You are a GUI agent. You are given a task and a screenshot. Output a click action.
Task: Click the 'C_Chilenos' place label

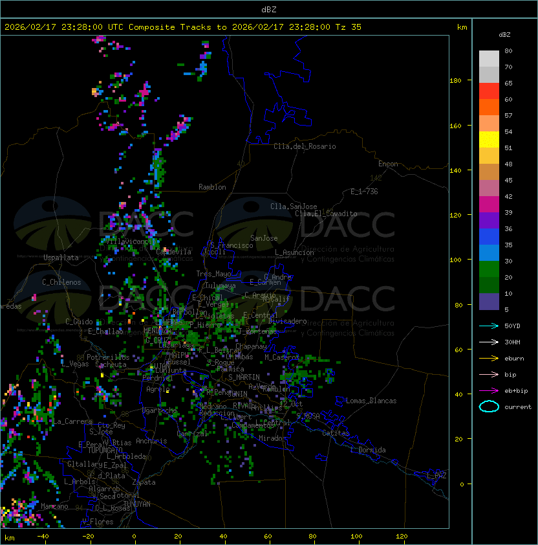pyautogui.click(x=61, y=282)
